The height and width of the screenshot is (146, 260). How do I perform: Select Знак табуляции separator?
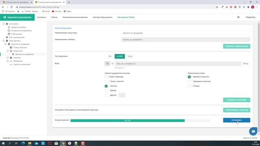click(106, 77)
